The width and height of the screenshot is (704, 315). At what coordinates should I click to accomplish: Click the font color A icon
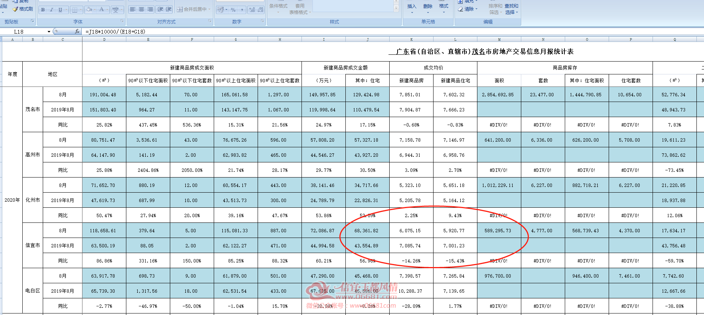coord(101,9)
